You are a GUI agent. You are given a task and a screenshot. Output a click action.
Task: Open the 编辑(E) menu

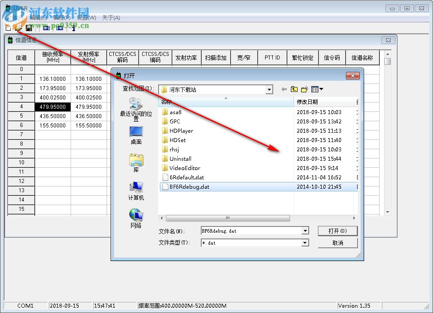tap(38, 18)
